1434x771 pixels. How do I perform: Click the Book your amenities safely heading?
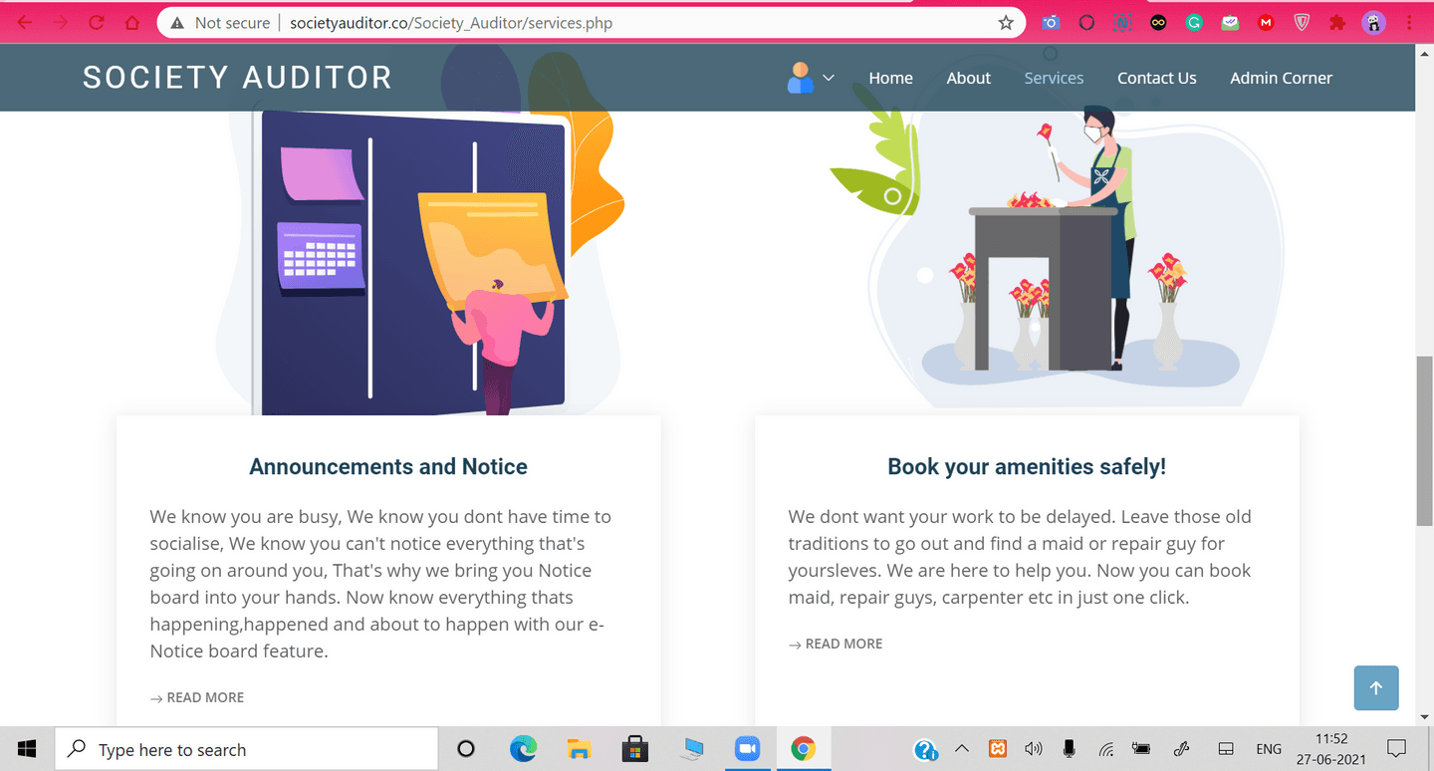(x=1027, y=466)
